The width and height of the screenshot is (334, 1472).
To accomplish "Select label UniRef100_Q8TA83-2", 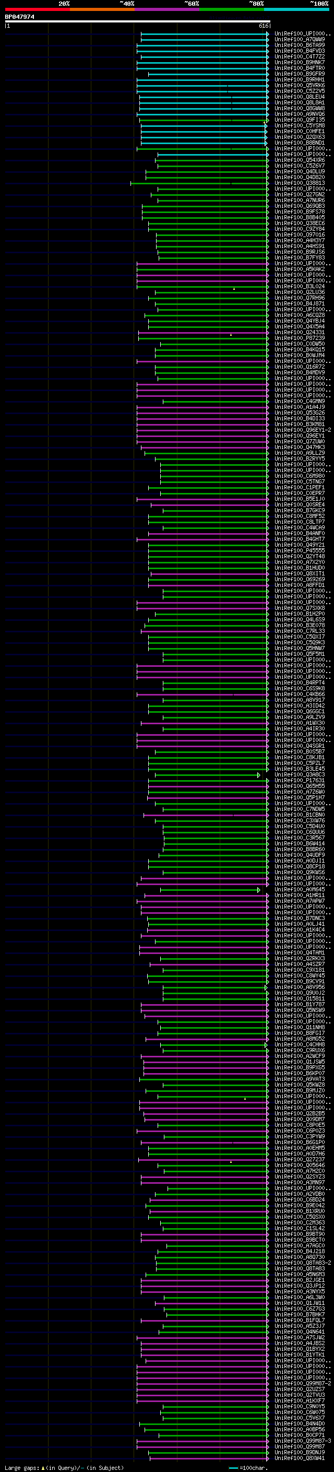I will pos(302,1264).
